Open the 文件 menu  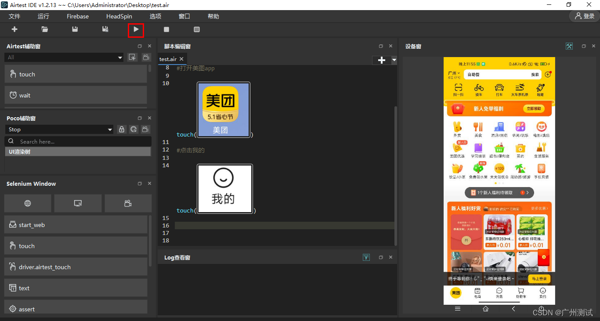(14, 16)
